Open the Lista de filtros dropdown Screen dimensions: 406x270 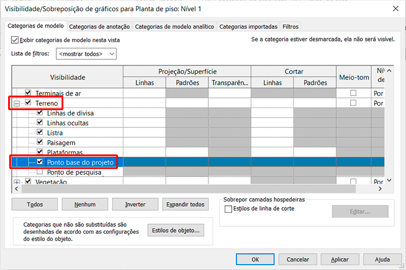(x=86, y=54)
